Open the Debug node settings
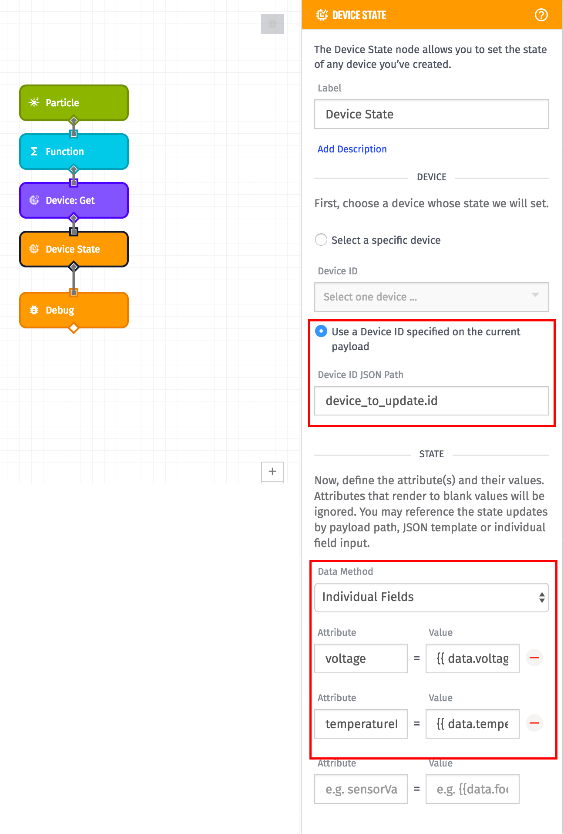This screenshot has height=834, width=564. [x=73, y=310]
